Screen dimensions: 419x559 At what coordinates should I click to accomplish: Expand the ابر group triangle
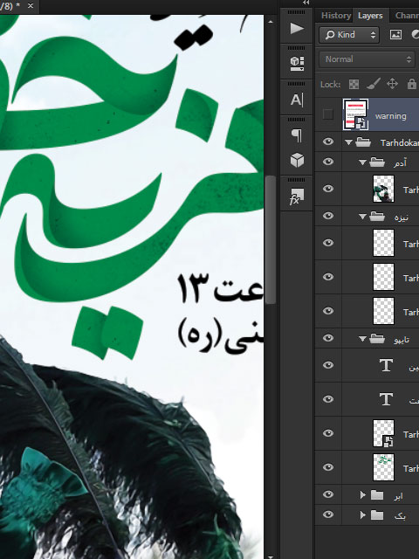pos(363,495)
